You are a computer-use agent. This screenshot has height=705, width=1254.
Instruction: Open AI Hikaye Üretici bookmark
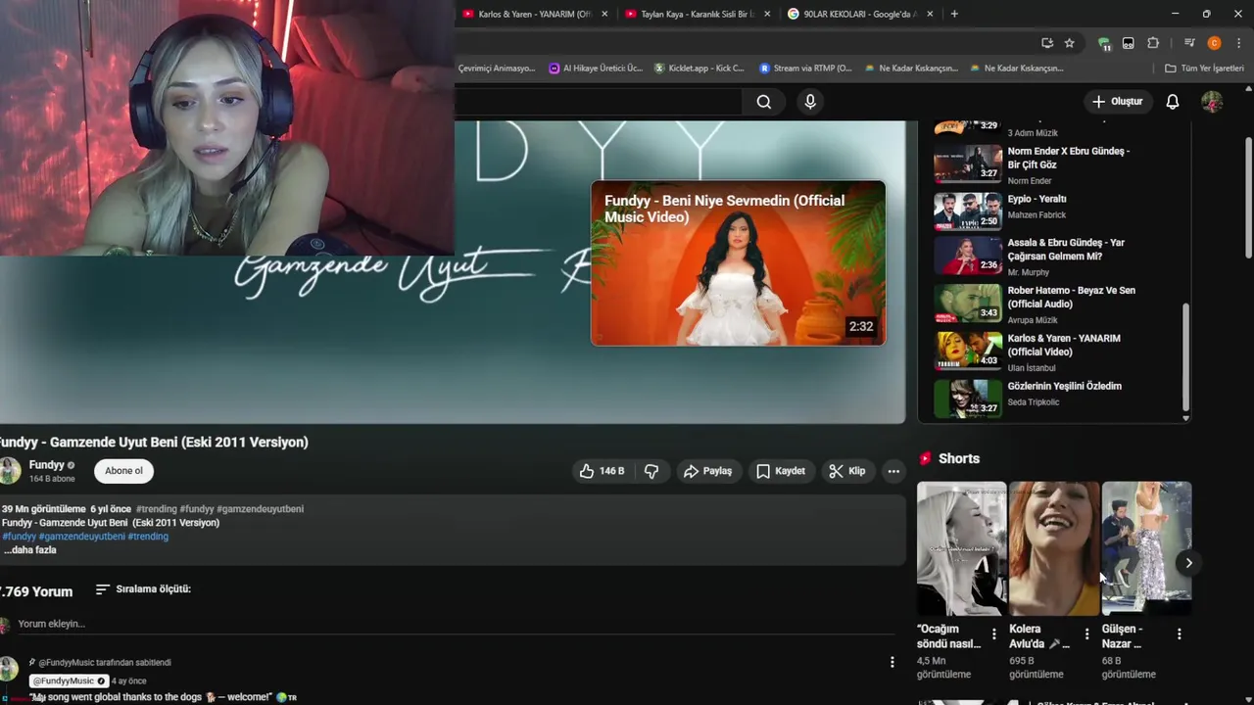(x=596, y=69)
